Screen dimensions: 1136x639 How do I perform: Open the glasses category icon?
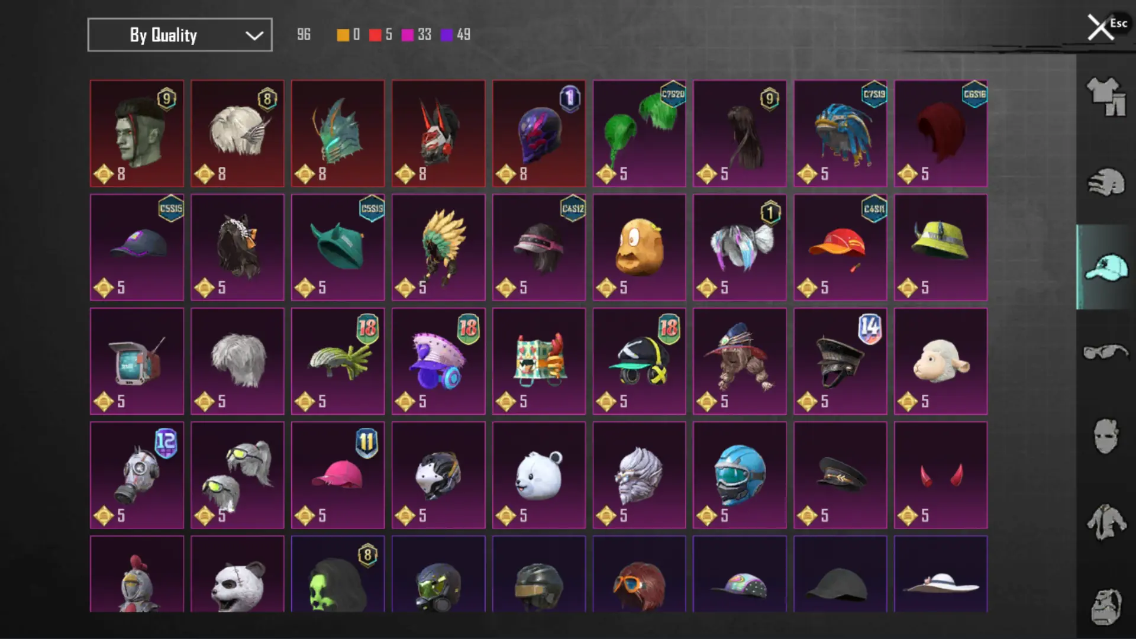pyautogui.click(x=1106, y=352)
